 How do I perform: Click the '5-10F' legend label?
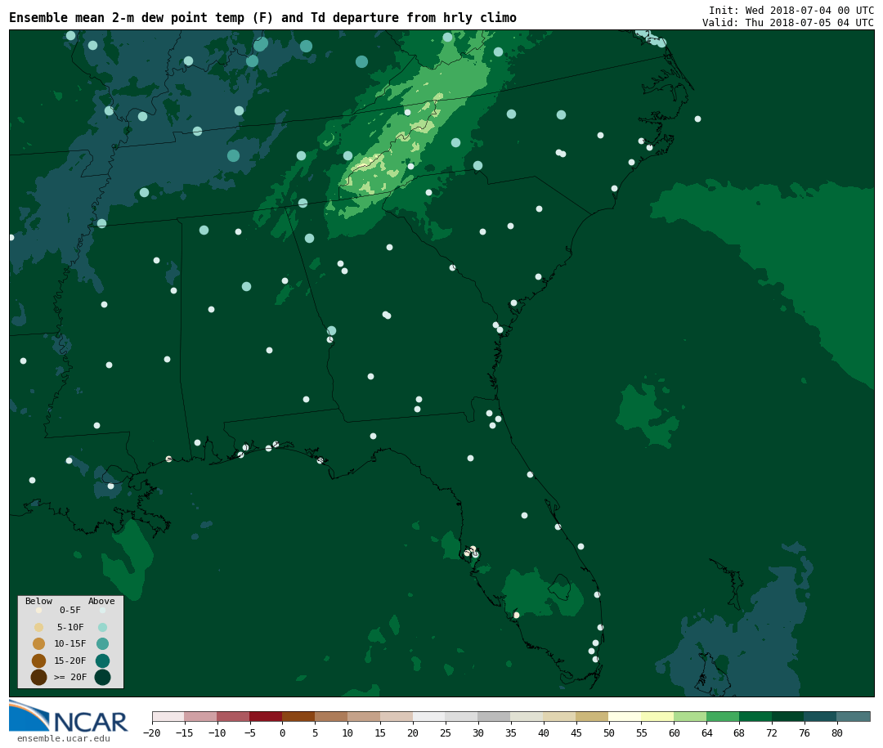point(70,627)
